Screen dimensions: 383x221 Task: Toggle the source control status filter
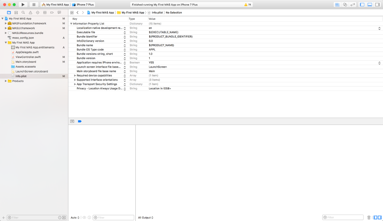(x=64, y=218)
